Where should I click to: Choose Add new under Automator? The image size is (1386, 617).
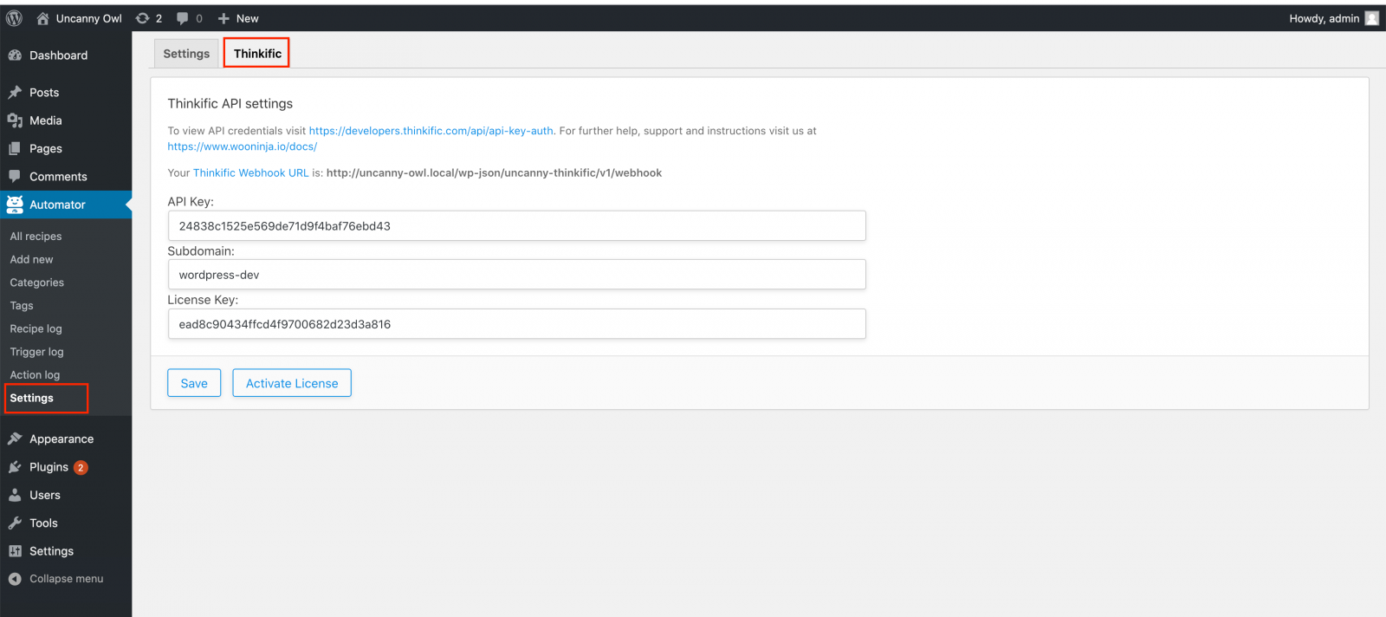coord(31,259)
